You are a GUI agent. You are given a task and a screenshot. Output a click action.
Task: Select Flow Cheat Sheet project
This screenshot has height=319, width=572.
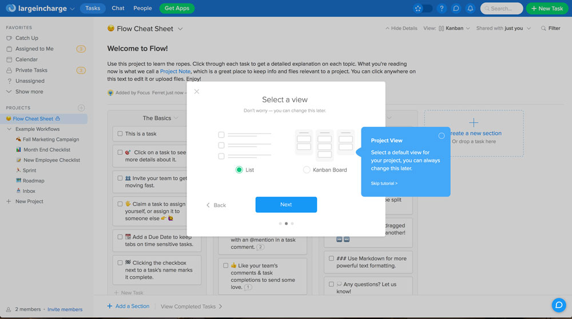33,118
